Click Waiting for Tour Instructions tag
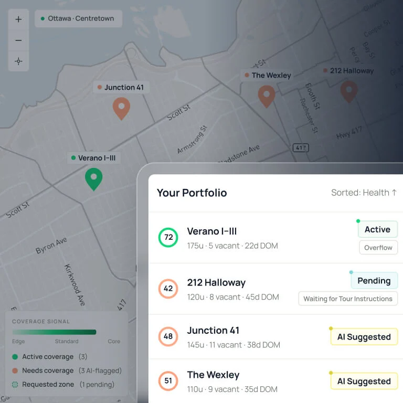 [x=348, y=299]
